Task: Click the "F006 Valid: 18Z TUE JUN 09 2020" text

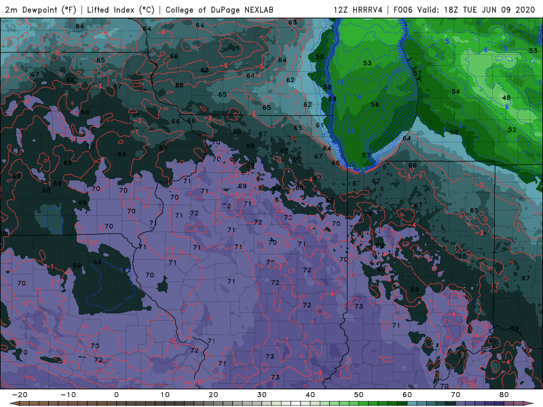Action: coord(464,9)
